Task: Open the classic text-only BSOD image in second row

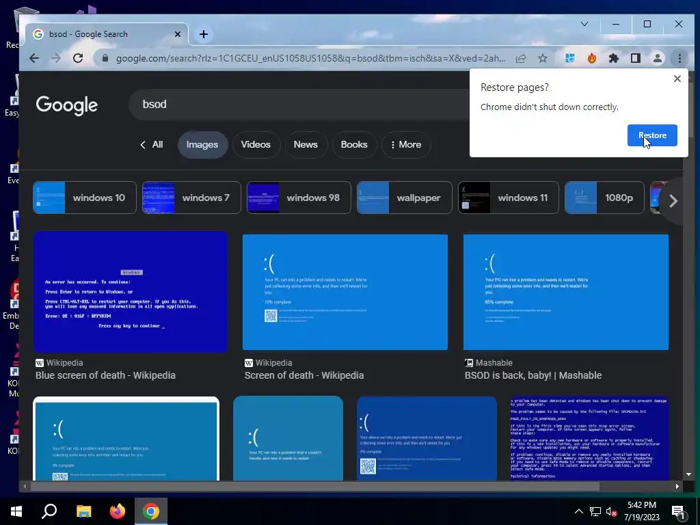Action: coord(589,439)
